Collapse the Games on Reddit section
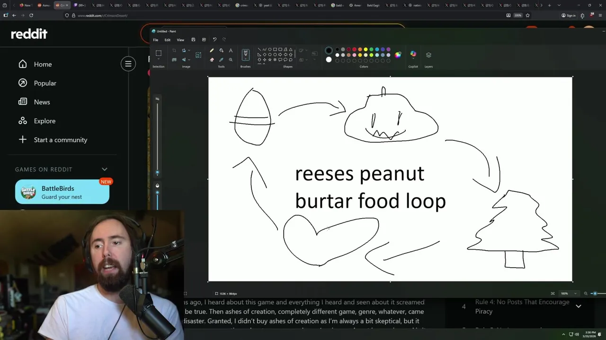This screenshot has height=340, width=606. 105,169
